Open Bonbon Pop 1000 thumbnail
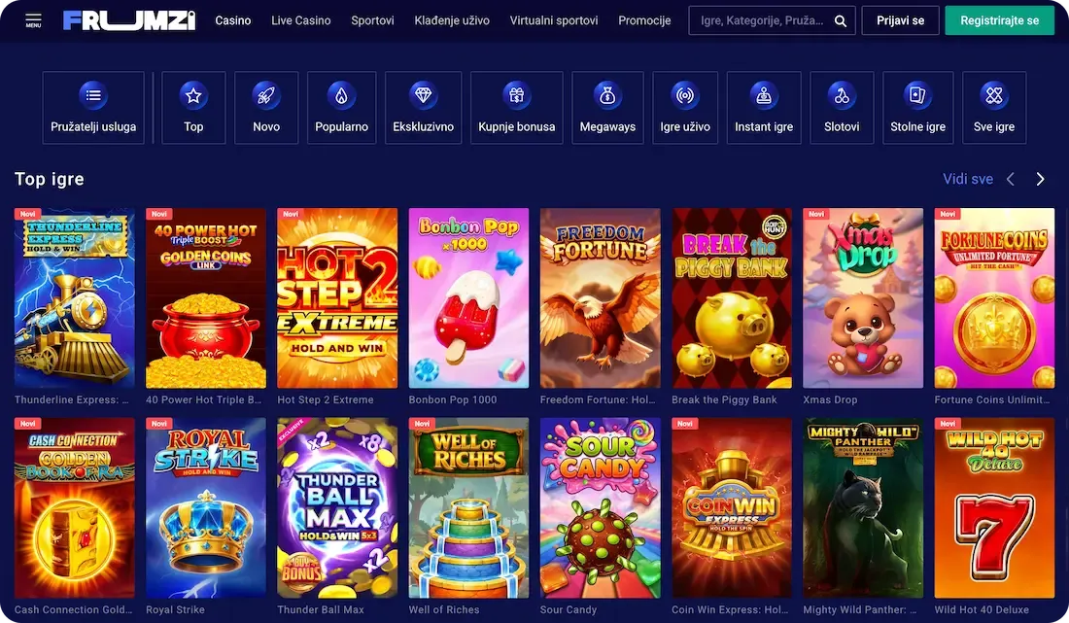 (468, 297)
